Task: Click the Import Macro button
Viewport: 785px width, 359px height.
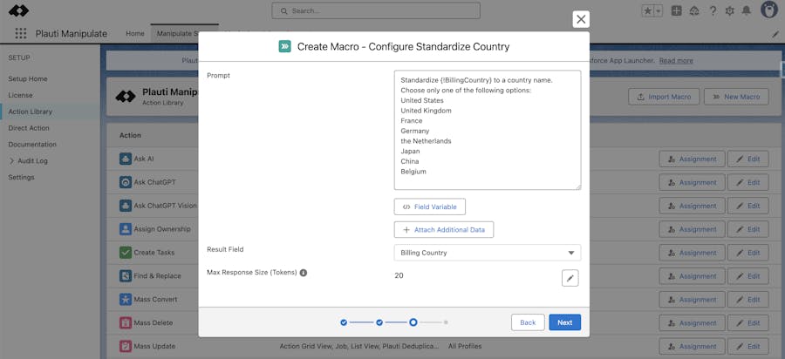Action: [x=664, y=97]
